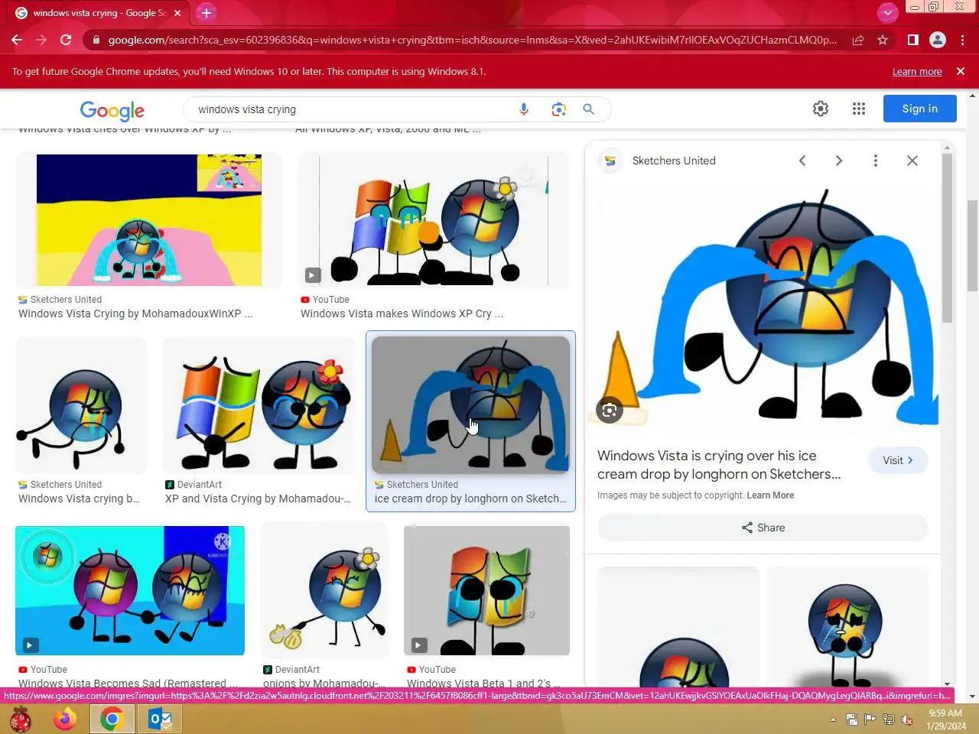Open 'XP and Vista Crying' DeviantArt thumbnail
This screenshot has height=734, width=979.
pos(259,405)
